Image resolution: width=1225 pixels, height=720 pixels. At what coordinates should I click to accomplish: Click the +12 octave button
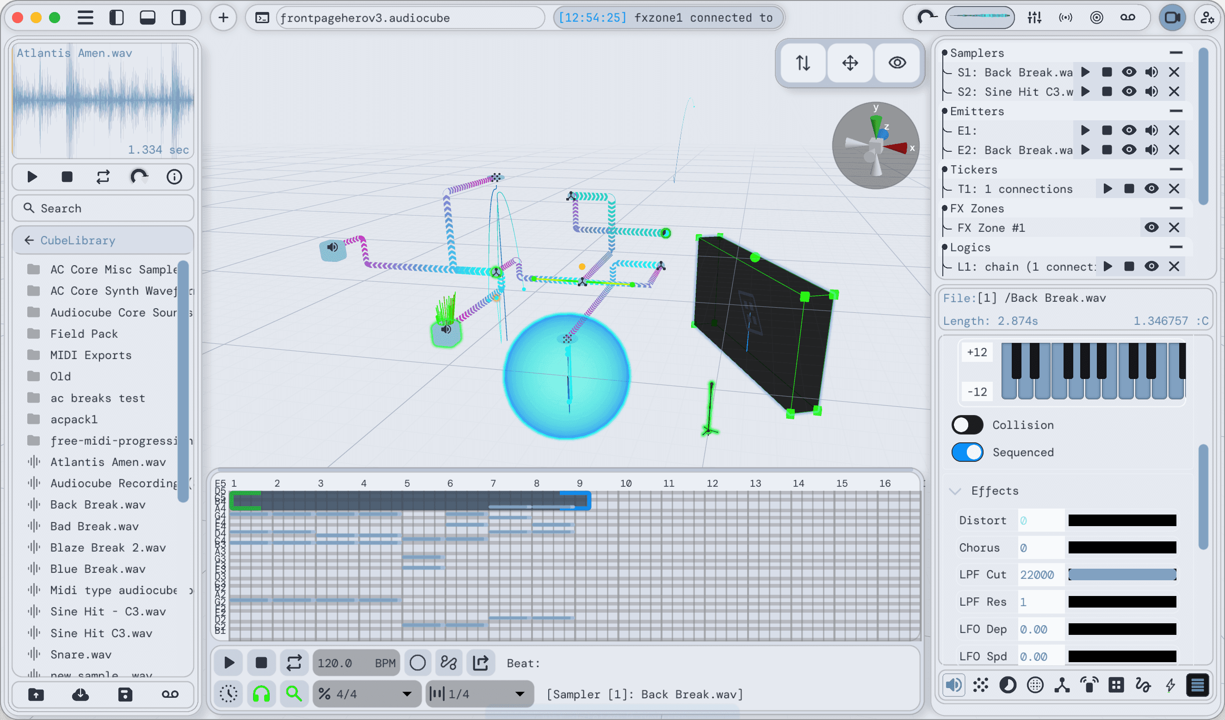coord(977,353)
